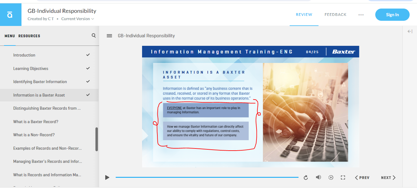Open Managing Baxter's Records and Information lesson
The width and height of the screenshot is (417, 190).
49,161
